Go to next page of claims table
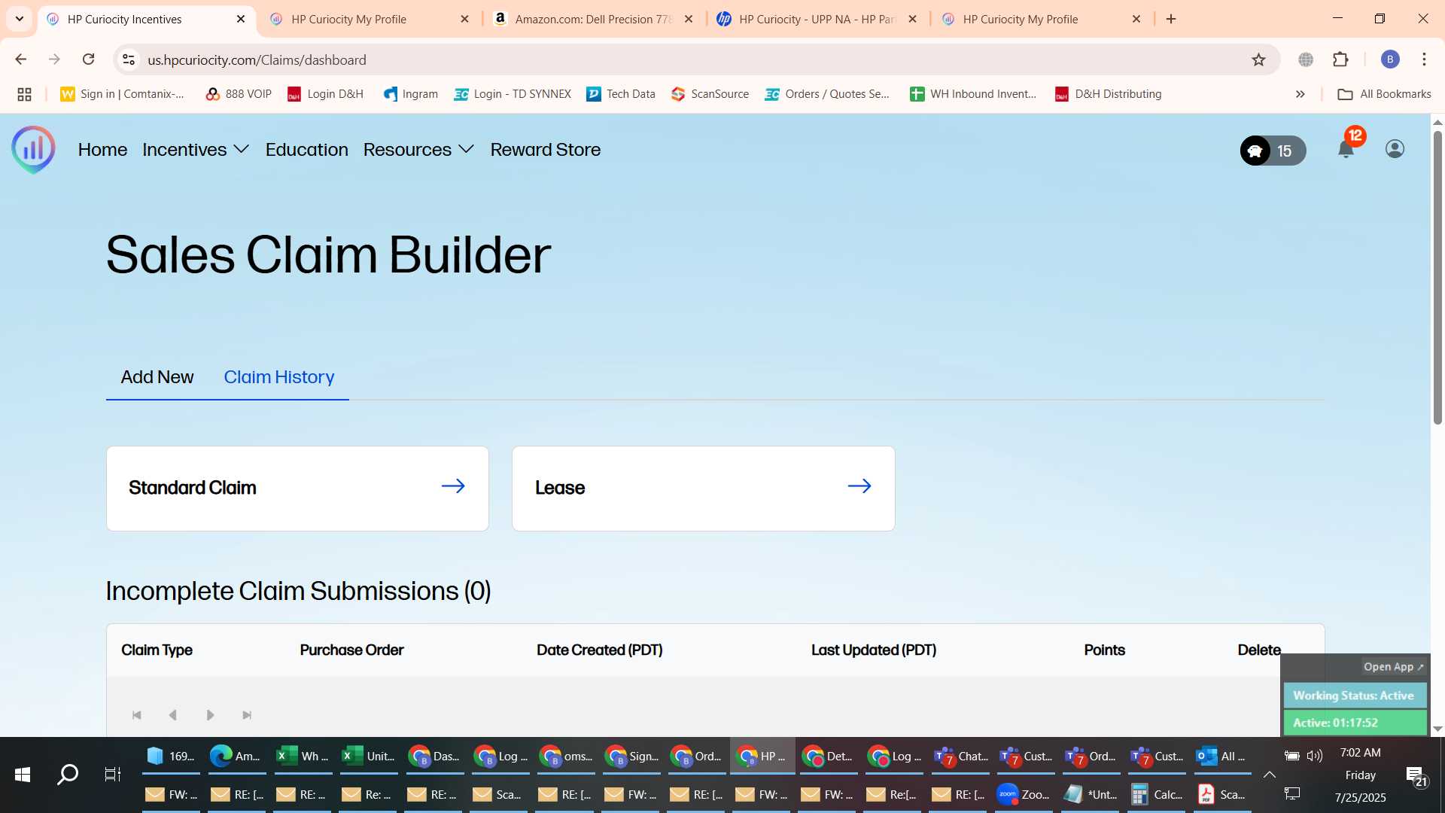The height and width of the screenshot is (813, 1445). [x=210, y=715]
